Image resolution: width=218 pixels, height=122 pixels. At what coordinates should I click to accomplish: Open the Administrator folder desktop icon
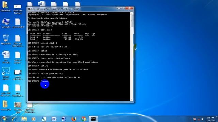(6, 6)
